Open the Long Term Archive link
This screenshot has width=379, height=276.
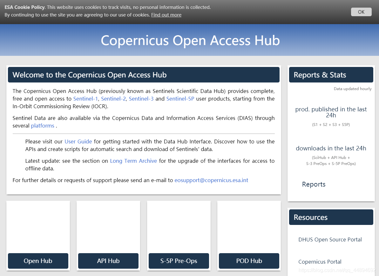coord(133,161)
